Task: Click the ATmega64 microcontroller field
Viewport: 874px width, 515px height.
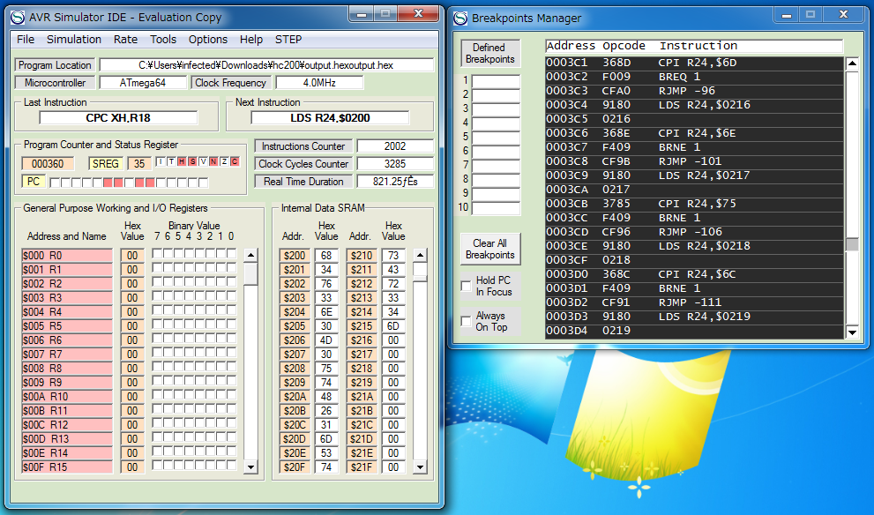Action: click(143, 83)
